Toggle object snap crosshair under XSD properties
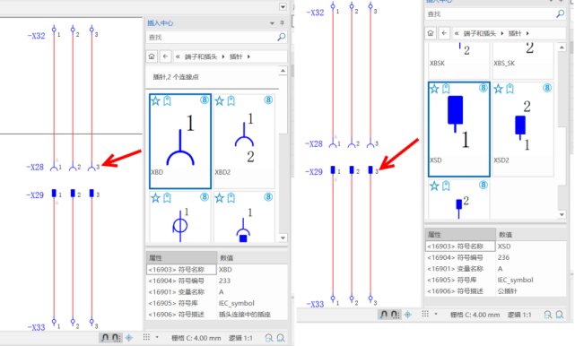This screenshot has height=346, width=575. (408, 315)
